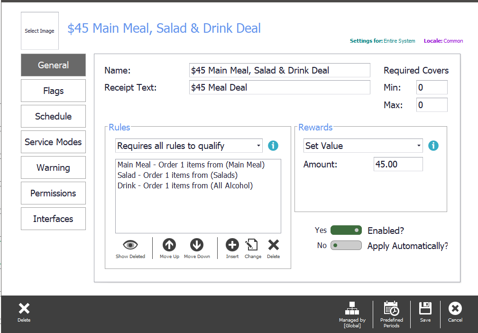478x333 pixels.
Task: Click the Change rule edit icon
Action: (252, 245)
